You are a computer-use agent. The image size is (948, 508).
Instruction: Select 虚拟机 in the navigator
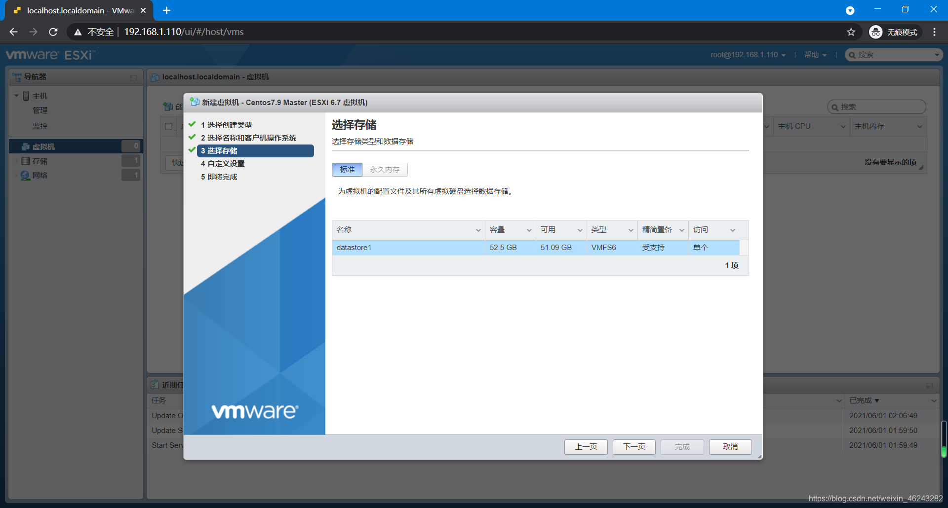76,146
